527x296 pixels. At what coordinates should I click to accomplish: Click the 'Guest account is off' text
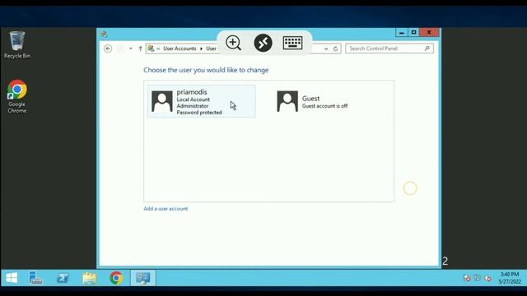click(324, 106)
